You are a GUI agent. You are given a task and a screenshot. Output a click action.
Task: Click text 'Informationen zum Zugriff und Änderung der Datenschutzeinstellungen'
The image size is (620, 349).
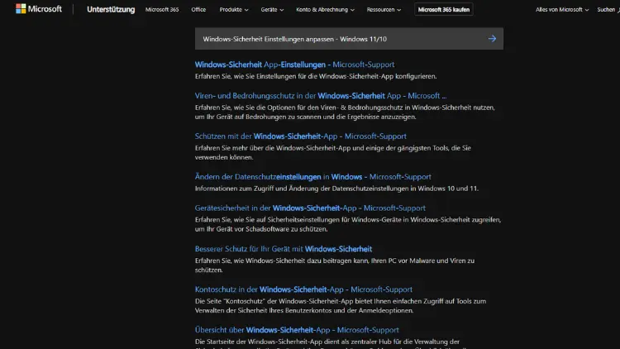click(x=302, y=189)
